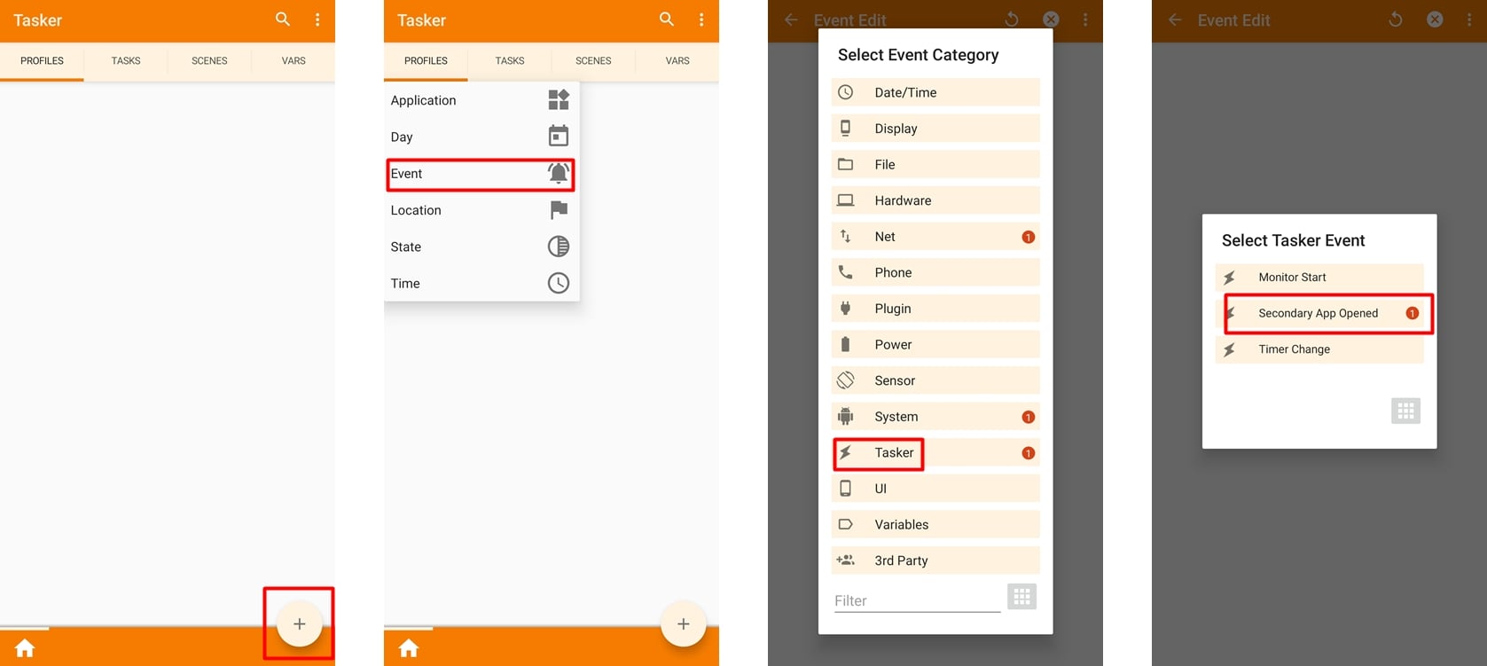Screen dimensions: 1487x666
Task: Select the Display event category
Action: [x=935, y=129]
